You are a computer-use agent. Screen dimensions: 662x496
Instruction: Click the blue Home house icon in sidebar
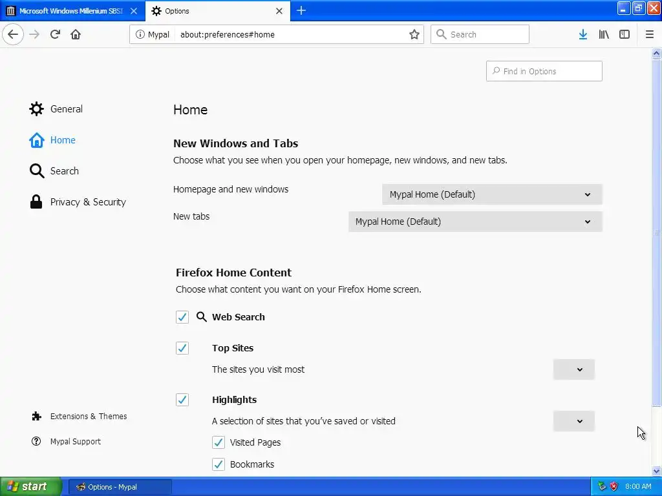click(x=36, y=140)
